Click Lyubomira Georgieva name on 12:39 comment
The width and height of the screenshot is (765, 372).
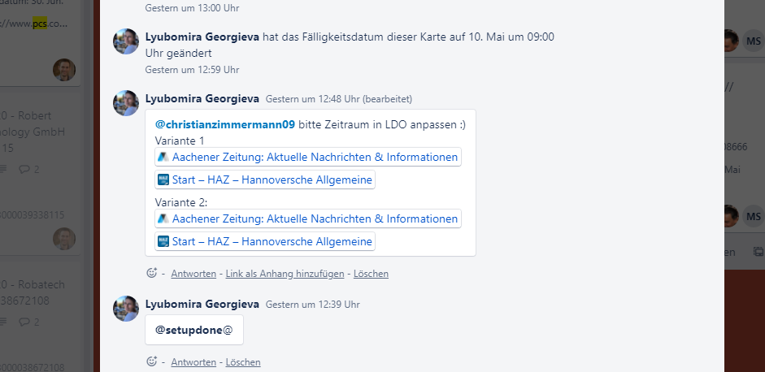[202, 305]
